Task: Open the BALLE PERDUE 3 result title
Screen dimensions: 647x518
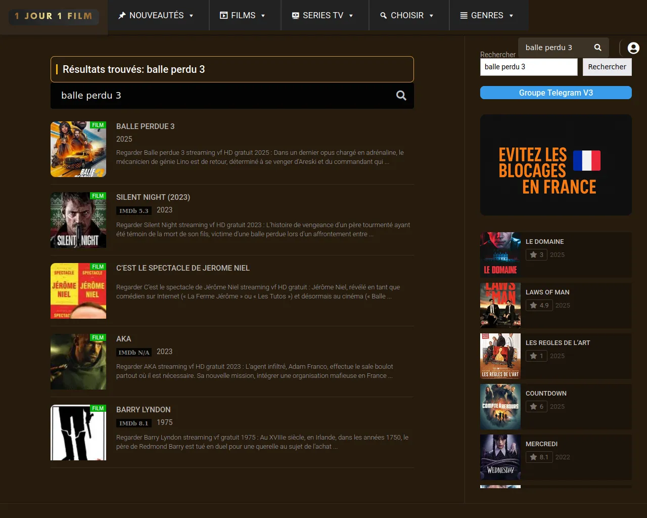Action: [x=146, y=126]
